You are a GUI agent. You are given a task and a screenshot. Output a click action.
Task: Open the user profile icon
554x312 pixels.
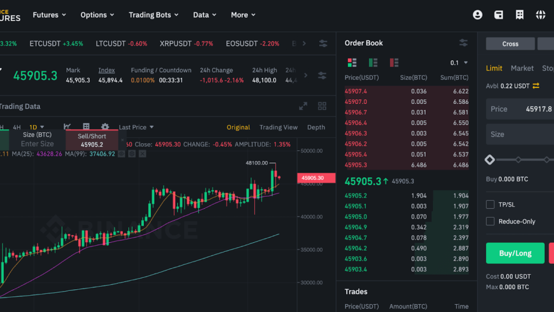click(x=477, y=15)
